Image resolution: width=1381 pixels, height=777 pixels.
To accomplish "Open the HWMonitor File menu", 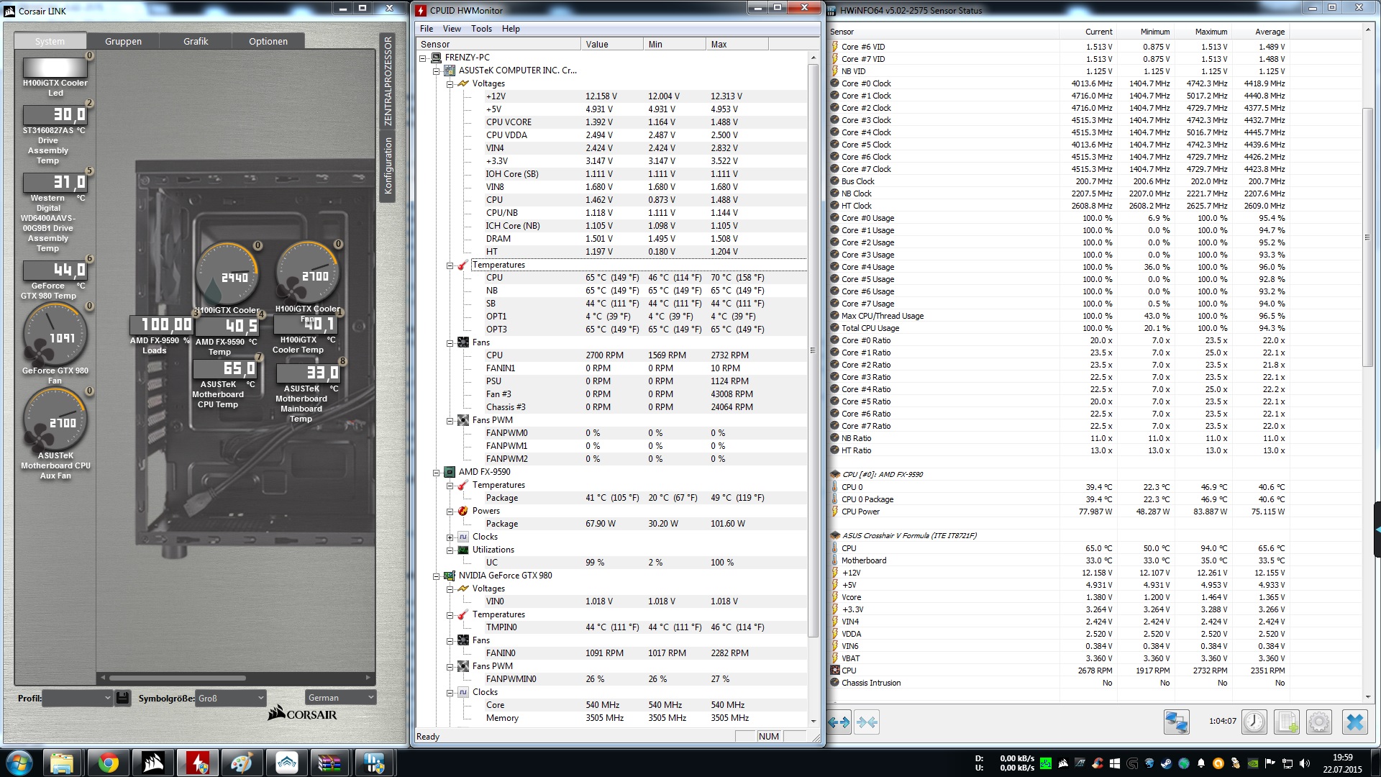I will click(x=427, y=29).
